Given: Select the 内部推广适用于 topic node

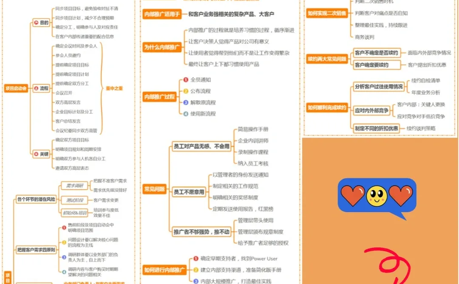Looking at the screenshot, I should coord(161,13).
